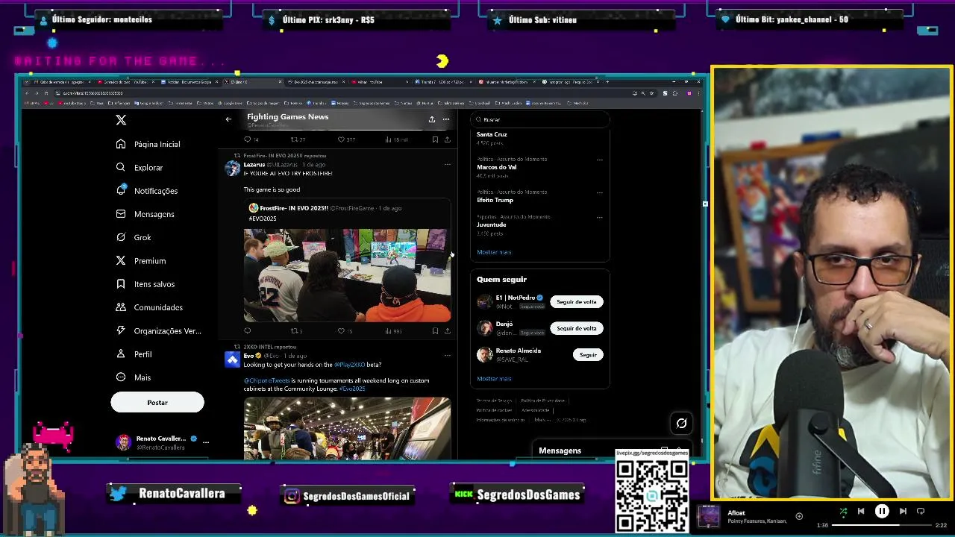This screenshot has width=955, height=537.
Task: Show more follow suggestions via Mostrar mais
Action: tap(494, 379)
